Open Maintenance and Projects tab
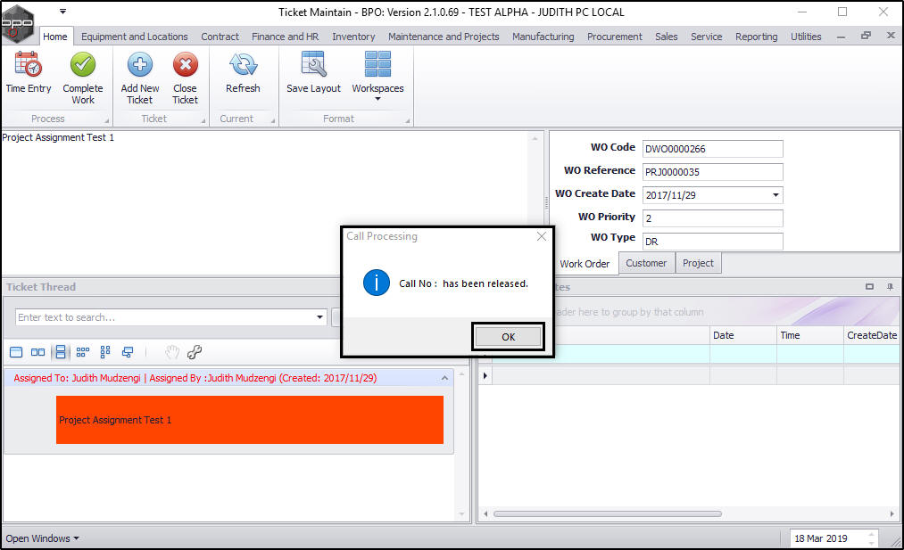Image resolution: width=904 pixels, height=550 pixels. click(x=444, y=37)
